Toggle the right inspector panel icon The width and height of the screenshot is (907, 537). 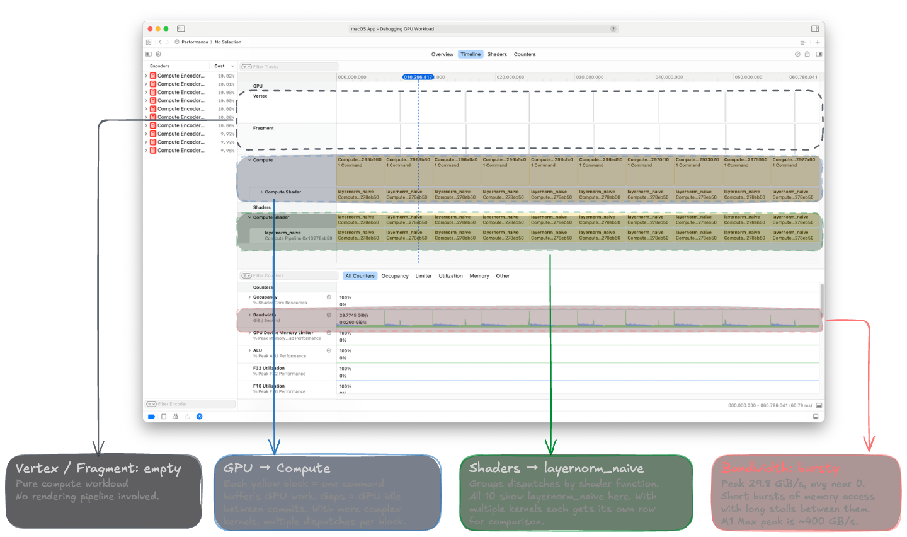pyautogui.click(x=819, y=54)
